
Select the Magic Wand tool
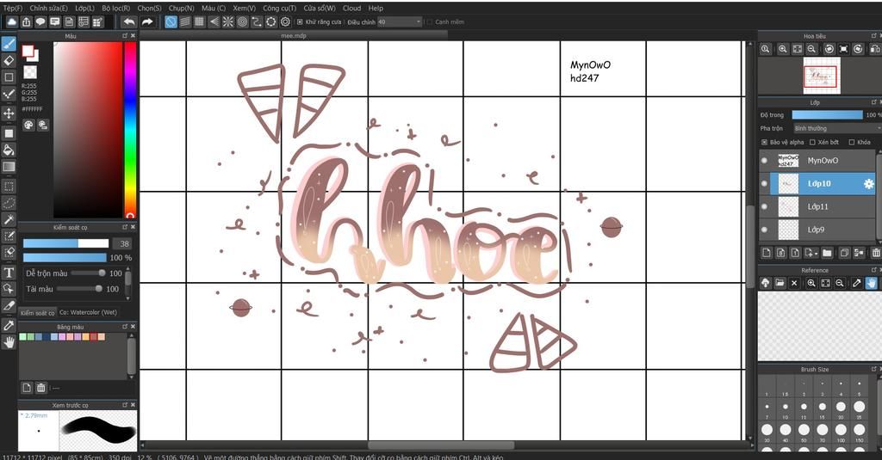(x=9, y=219)
